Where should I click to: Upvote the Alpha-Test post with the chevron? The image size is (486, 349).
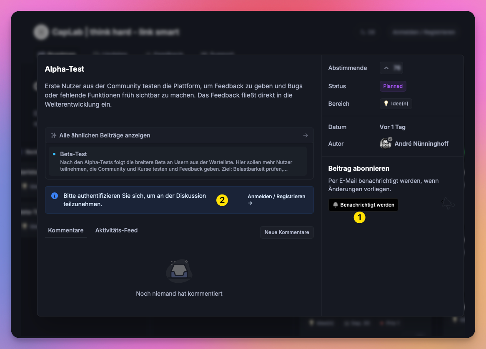coord(386,68)
